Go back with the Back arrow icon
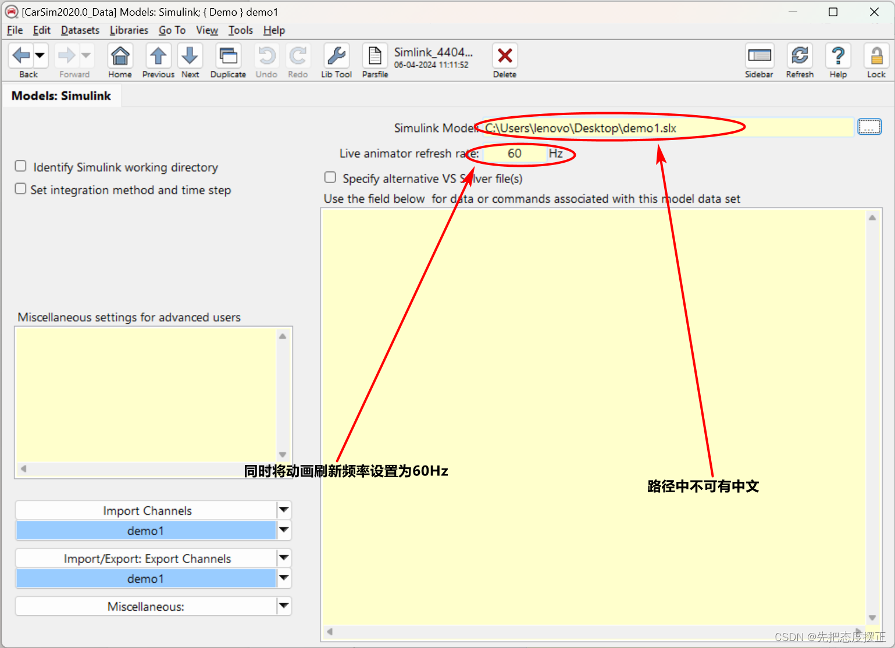This screenshot has width=895, height=648. (x=21, y=56)
